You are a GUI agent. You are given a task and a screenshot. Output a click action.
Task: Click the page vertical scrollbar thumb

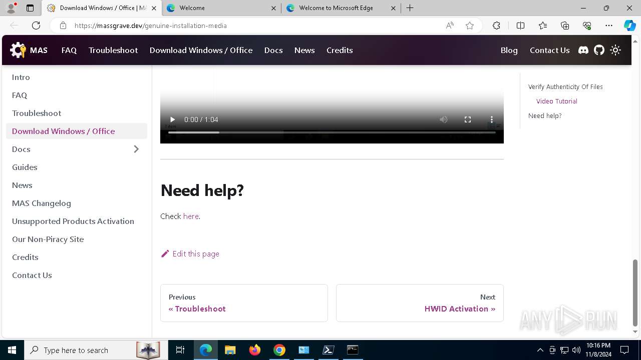coord(635,292)
